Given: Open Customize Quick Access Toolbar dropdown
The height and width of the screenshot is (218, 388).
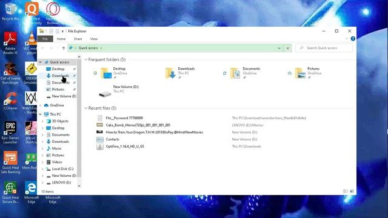Looking at the screenshot, I should [x=62, y=31].
